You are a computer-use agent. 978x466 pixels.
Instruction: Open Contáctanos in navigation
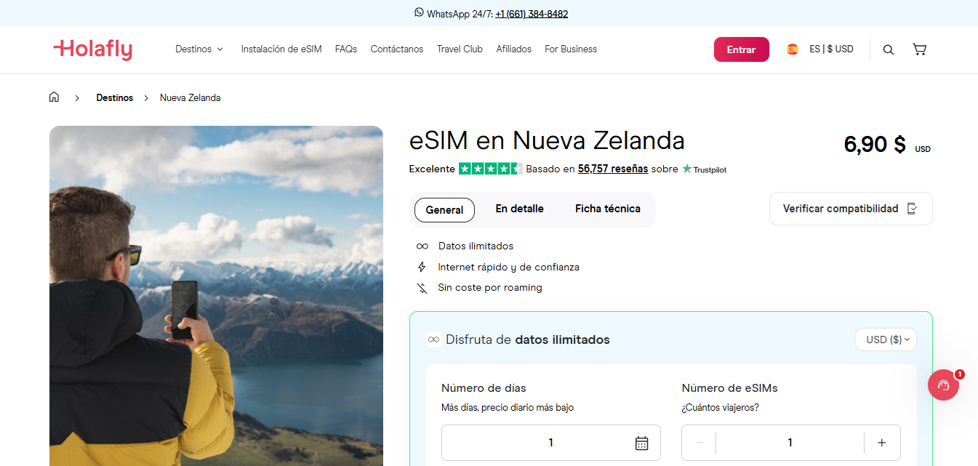point(397,49)
